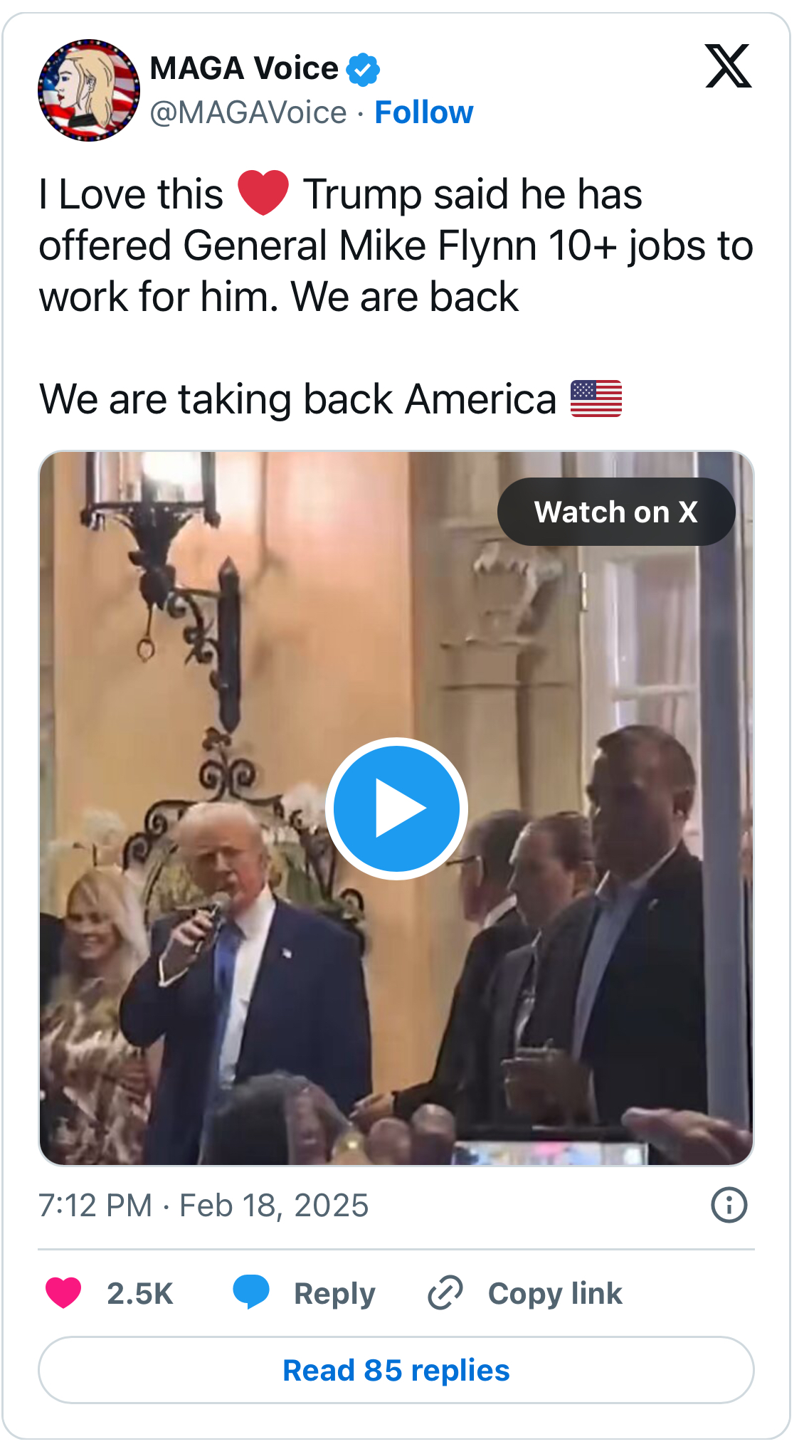Click the X logo icon
This screenshot has height=1444, width=804.
(x=728, y=66)
